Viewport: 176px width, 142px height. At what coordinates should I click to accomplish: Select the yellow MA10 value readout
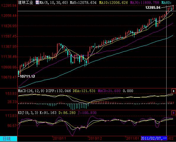[x=113, y=2]
